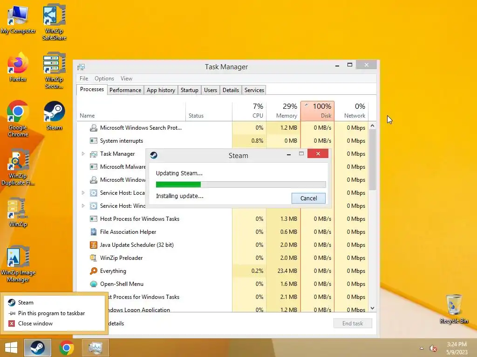
Task: Open Chrome from the taskbar
Action: point(67,348)
